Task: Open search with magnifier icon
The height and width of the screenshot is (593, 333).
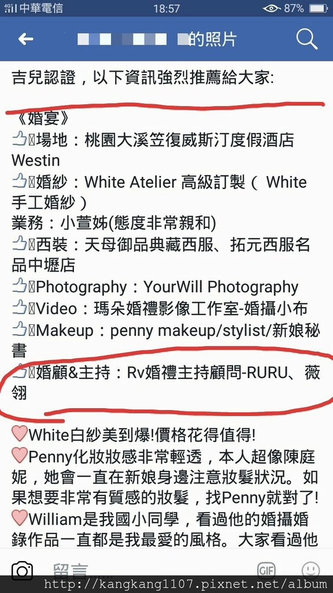Action: tap(306, 39)
